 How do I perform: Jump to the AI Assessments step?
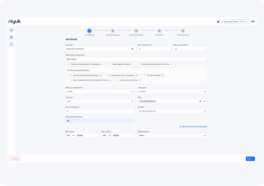coord(136,31)
